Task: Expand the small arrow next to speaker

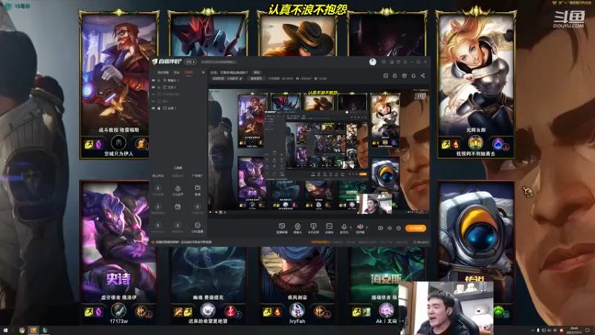Action: click(x=367, y=227)
